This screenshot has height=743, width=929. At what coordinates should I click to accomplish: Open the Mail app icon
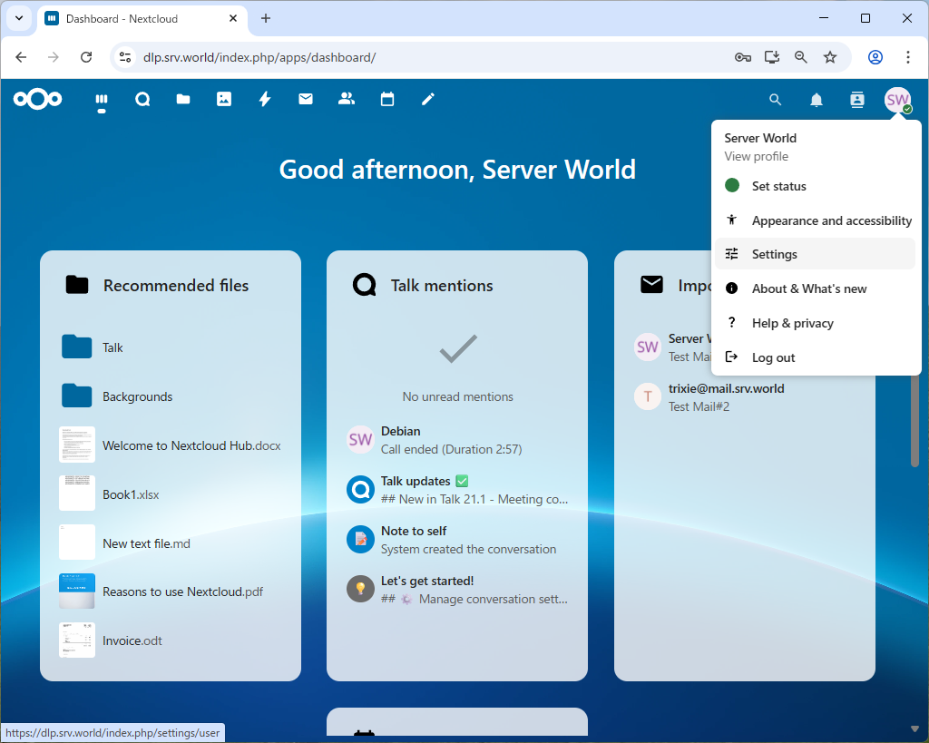click(x=306, y=100)
